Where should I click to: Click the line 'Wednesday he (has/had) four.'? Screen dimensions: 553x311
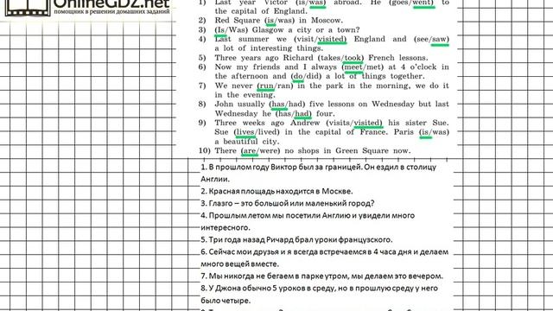coord(275,113)
